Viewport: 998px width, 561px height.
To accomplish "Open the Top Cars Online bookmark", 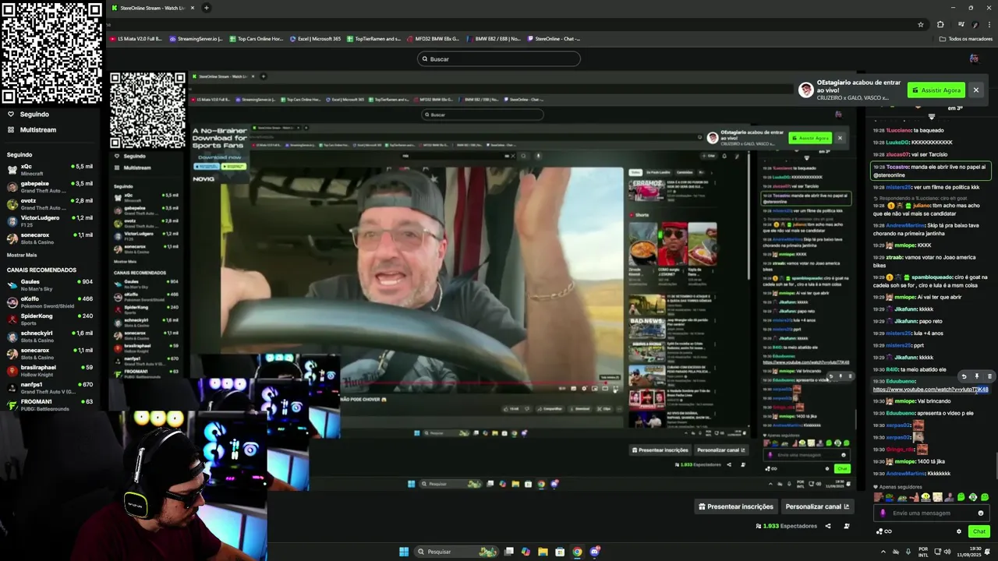I will coord(257,38).
